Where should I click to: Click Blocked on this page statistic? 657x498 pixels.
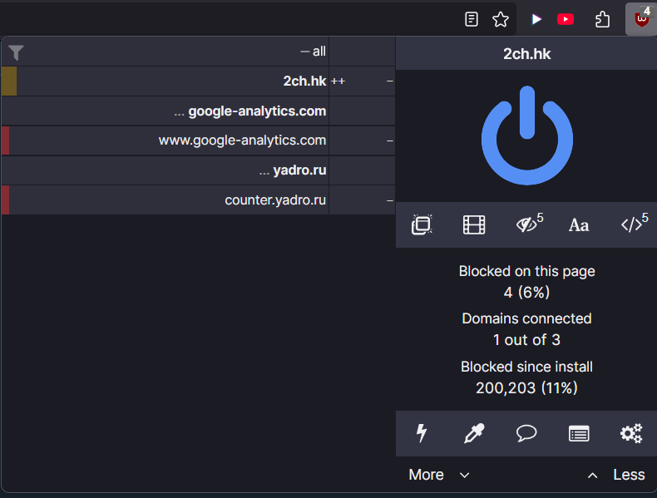[526, 282]
